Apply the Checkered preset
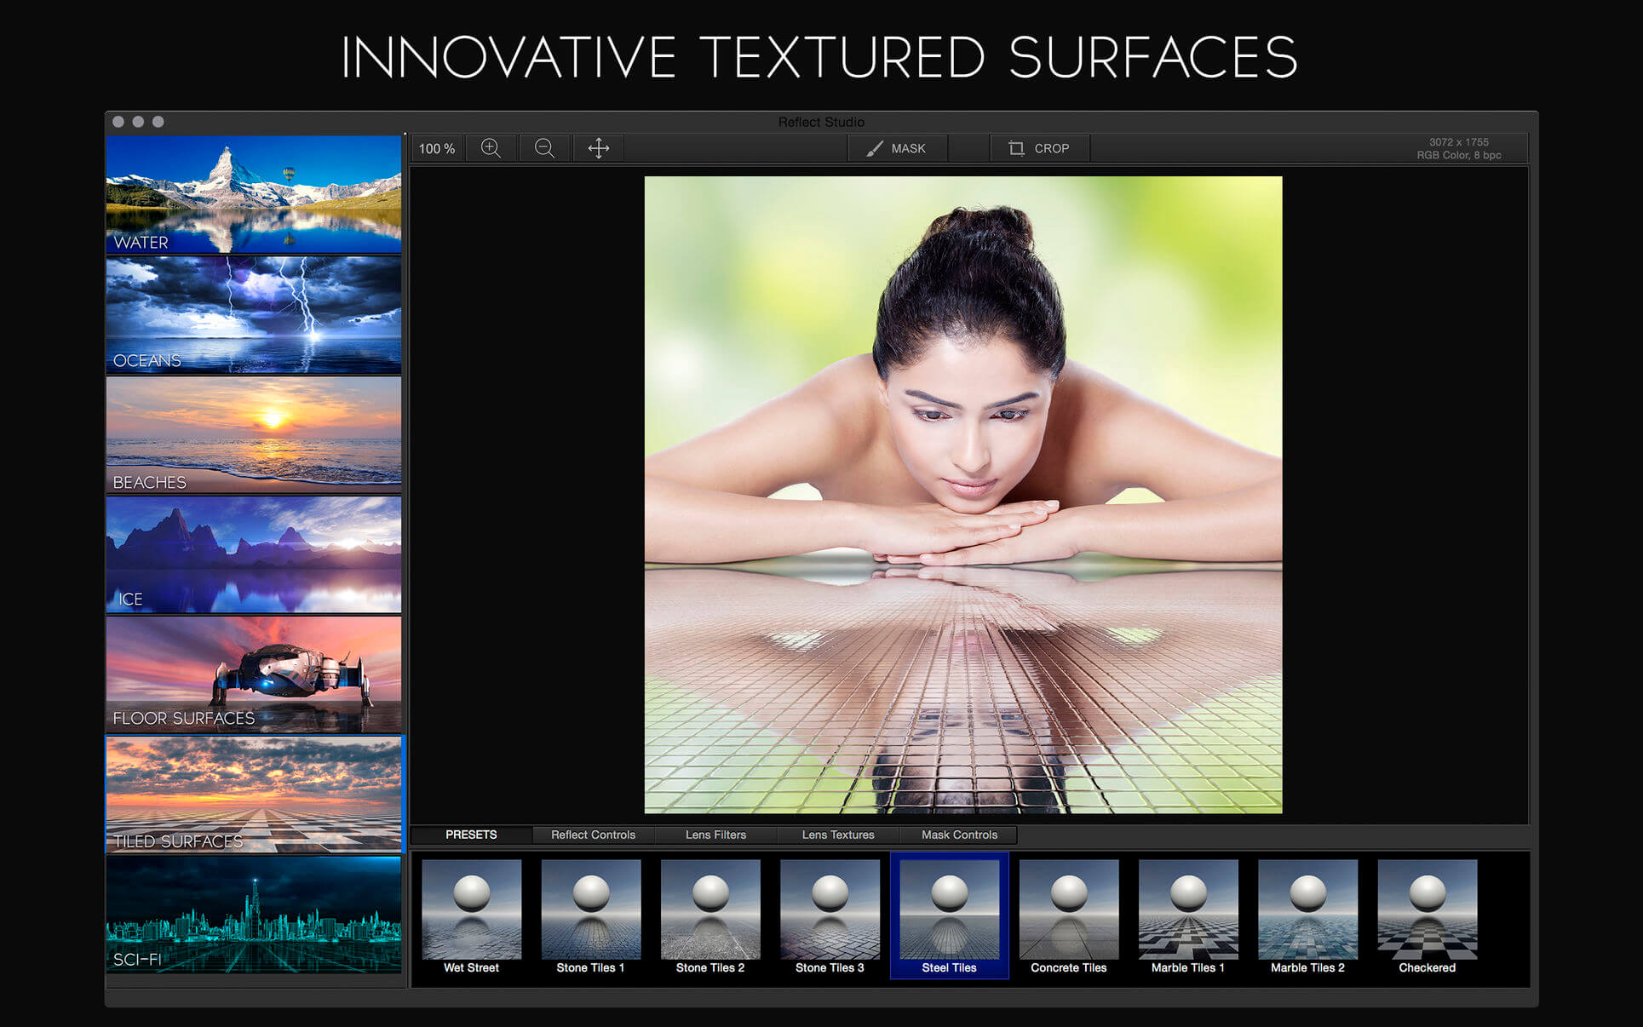Image resolution: width=1643 pixels, height=1027 pixels. tap(1427, 914)
